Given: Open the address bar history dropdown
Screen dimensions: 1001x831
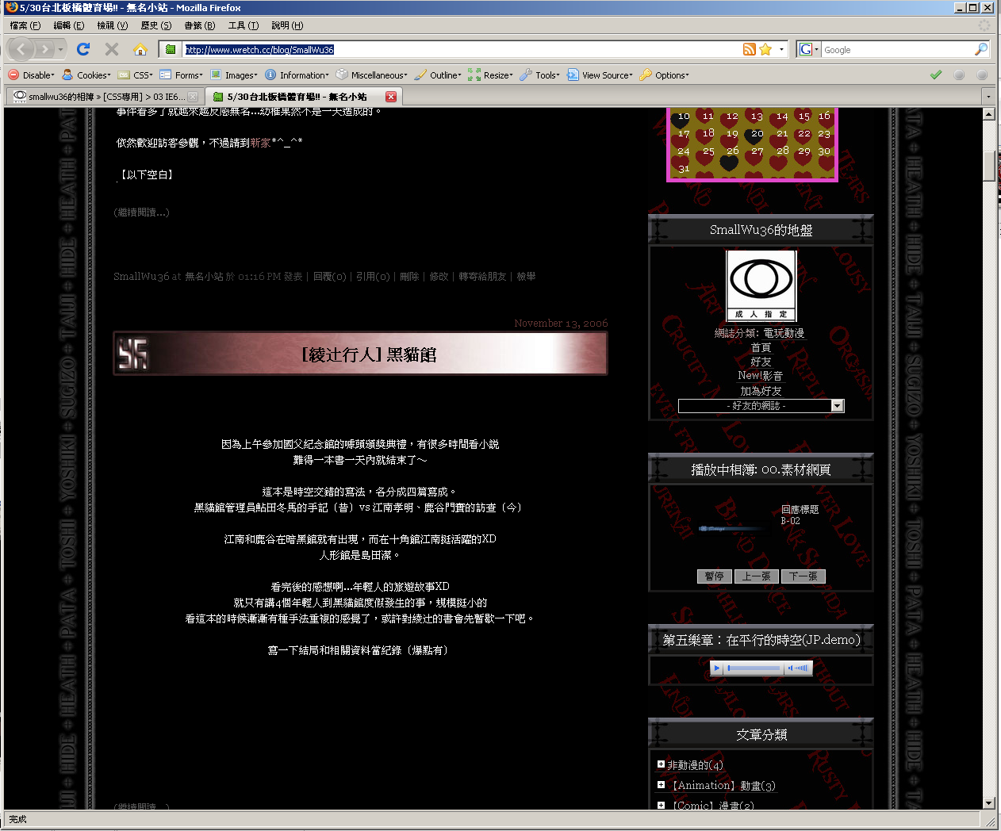Looking at the screenshot, I should coord(781,49).
